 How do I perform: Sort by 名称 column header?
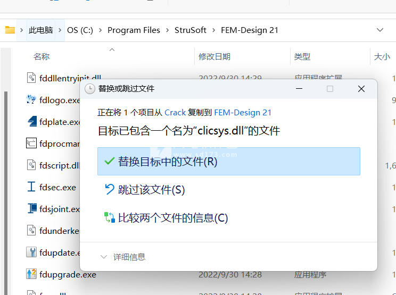click(x=42, y=56)
